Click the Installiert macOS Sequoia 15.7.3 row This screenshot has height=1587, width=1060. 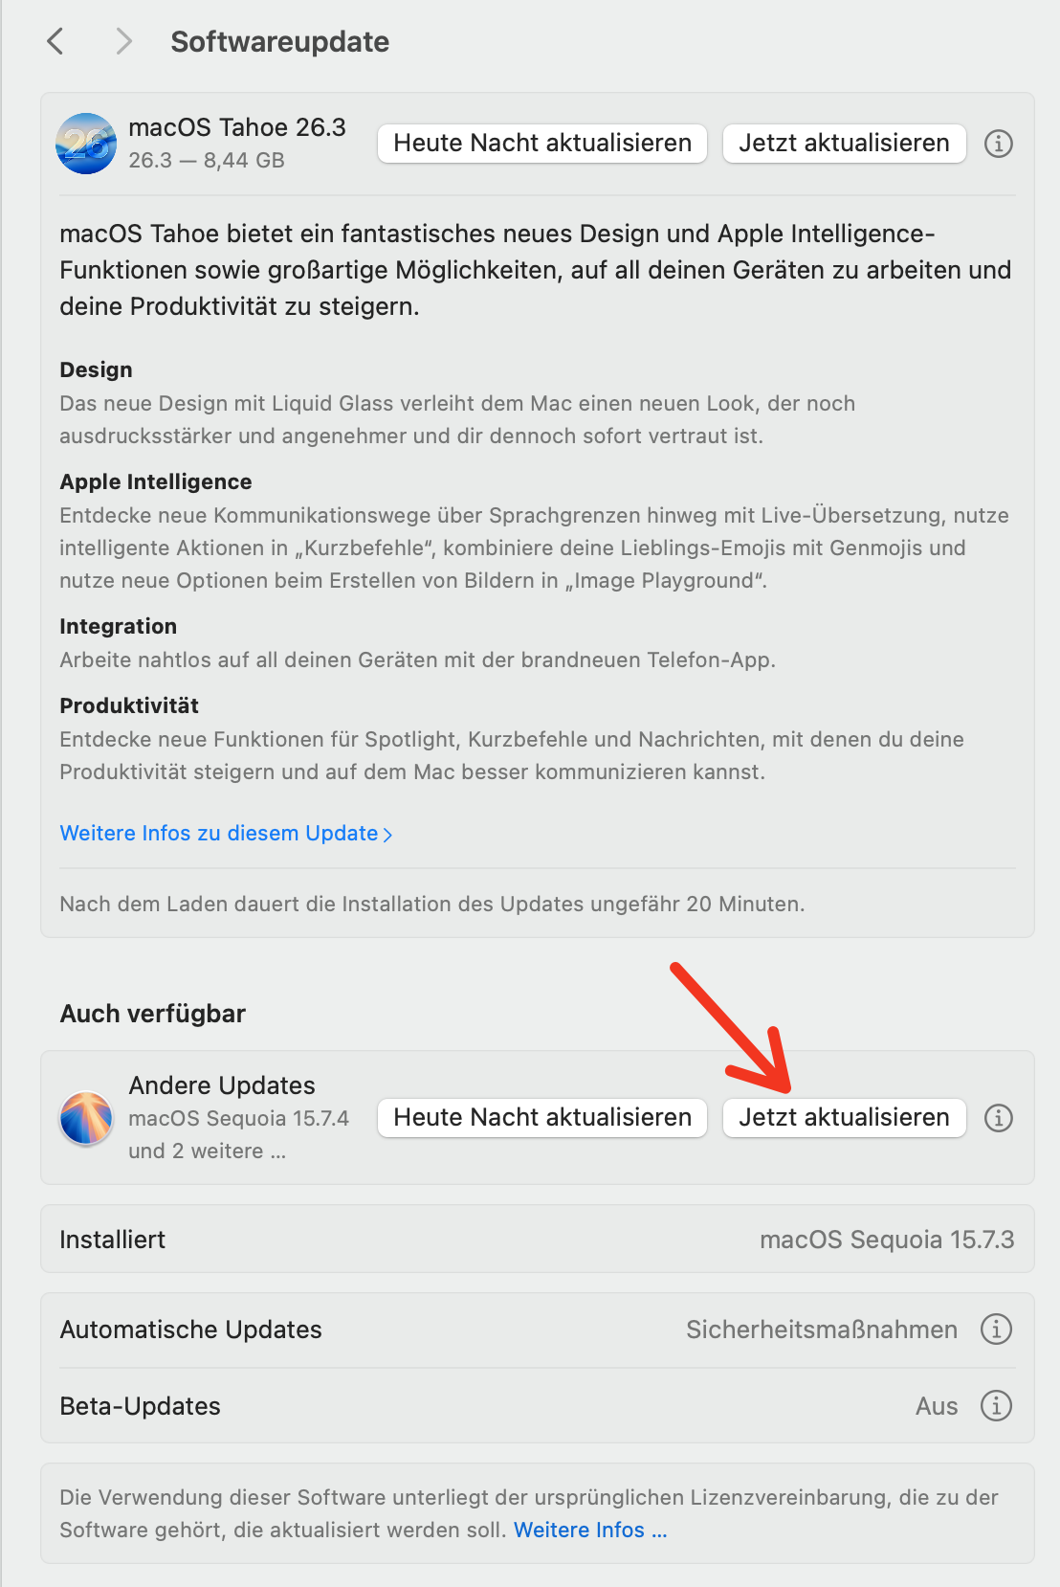[x=538, y=1240]
